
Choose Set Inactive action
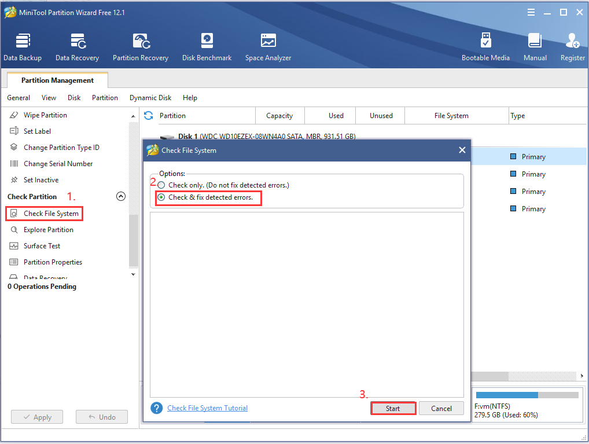pos(41,179)
